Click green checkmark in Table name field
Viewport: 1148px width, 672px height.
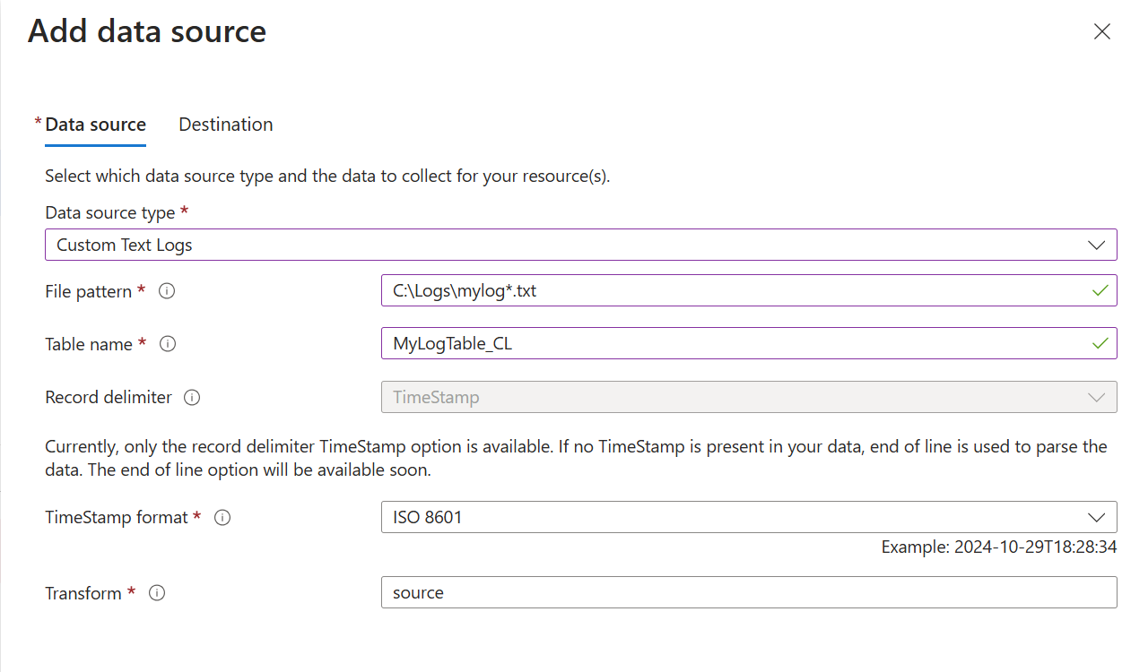(x=1099, y=343)
